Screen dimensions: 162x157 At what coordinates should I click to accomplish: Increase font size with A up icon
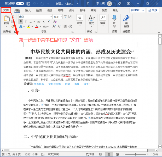pyautogui.click(x=54, y=26)
